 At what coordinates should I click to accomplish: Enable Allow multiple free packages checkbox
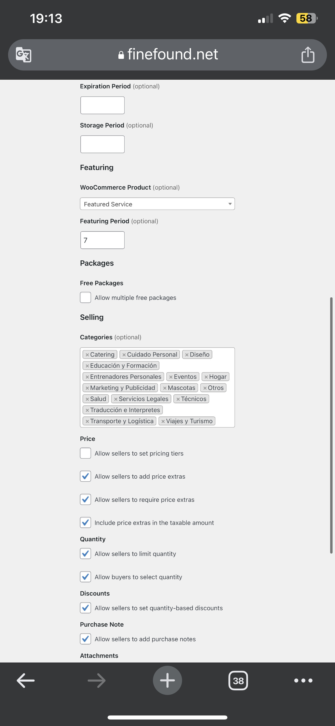point(85,297)
